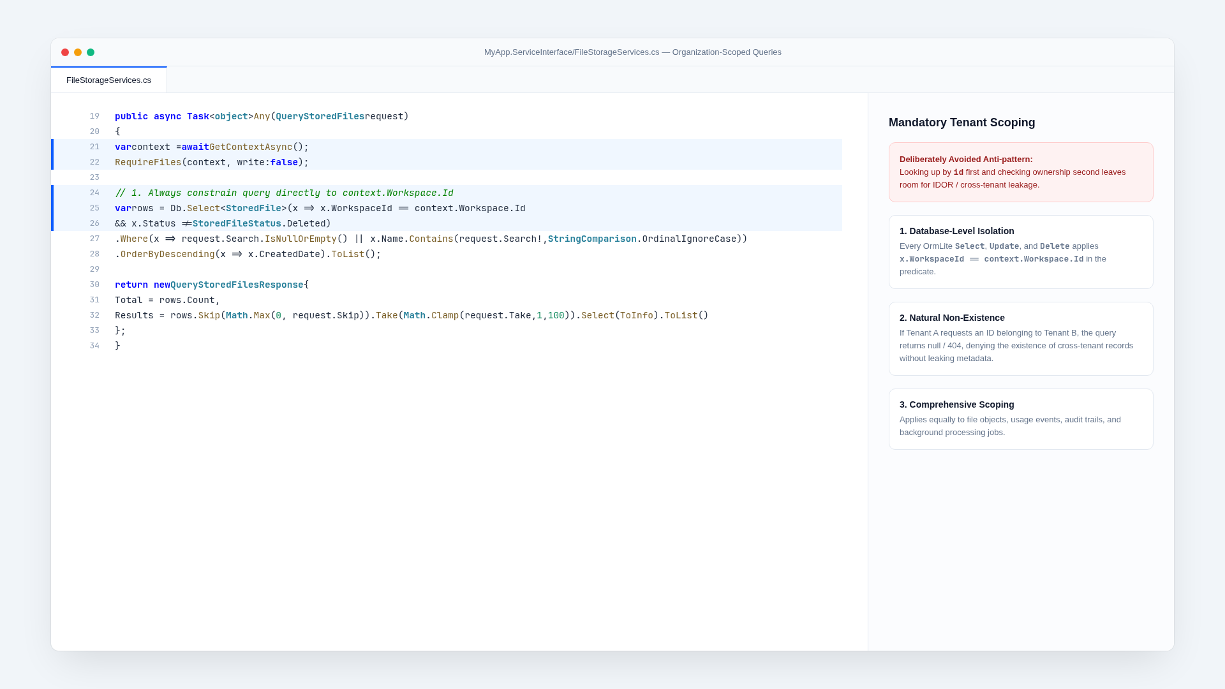1225x689 pixels.
Task: Click line number 22 in the gutter
Action: tap(94, 162)
